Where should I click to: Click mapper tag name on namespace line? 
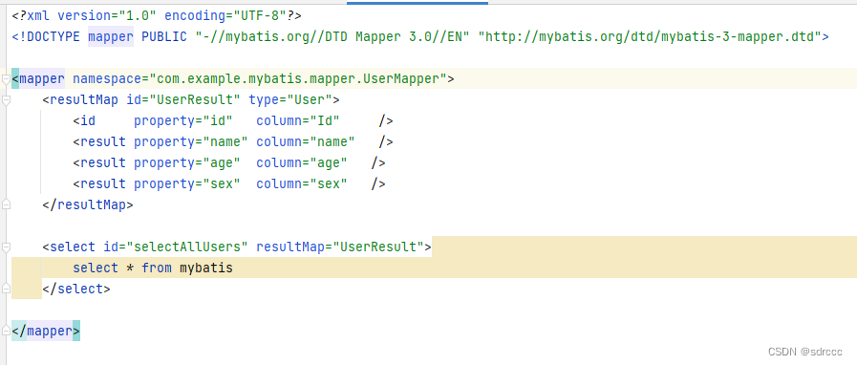[x=41, y=79]
